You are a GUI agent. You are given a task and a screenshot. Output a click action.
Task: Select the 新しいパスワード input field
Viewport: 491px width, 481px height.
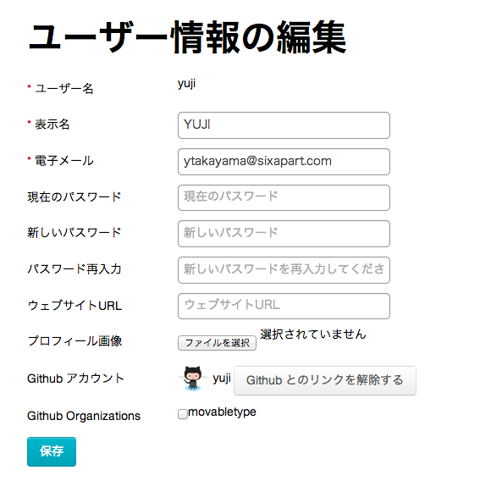284,234
